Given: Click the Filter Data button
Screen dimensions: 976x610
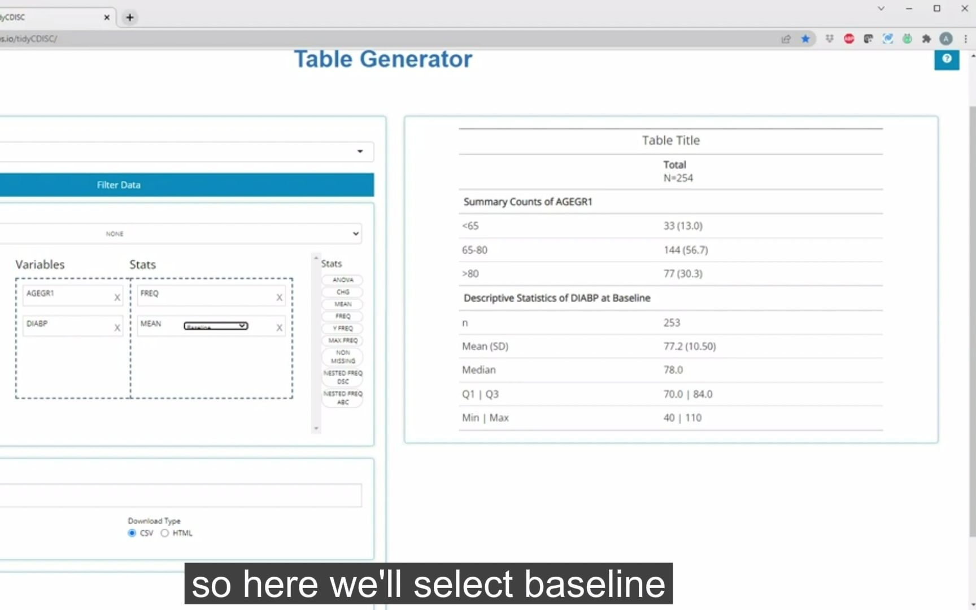Looking at the screenshot, I should coord(118,185).
